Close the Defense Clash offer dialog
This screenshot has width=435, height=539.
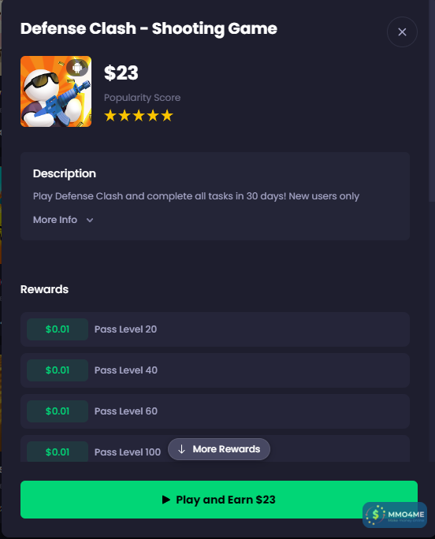pos(402,32)
